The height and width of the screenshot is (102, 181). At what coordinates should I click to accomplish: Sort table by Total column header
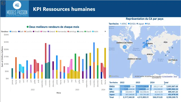[x=166, y=82]
